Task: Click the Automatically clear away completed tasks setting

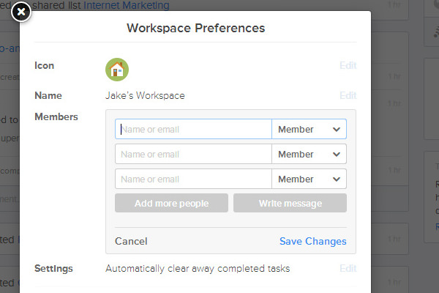Action: [x=198, y=269]
